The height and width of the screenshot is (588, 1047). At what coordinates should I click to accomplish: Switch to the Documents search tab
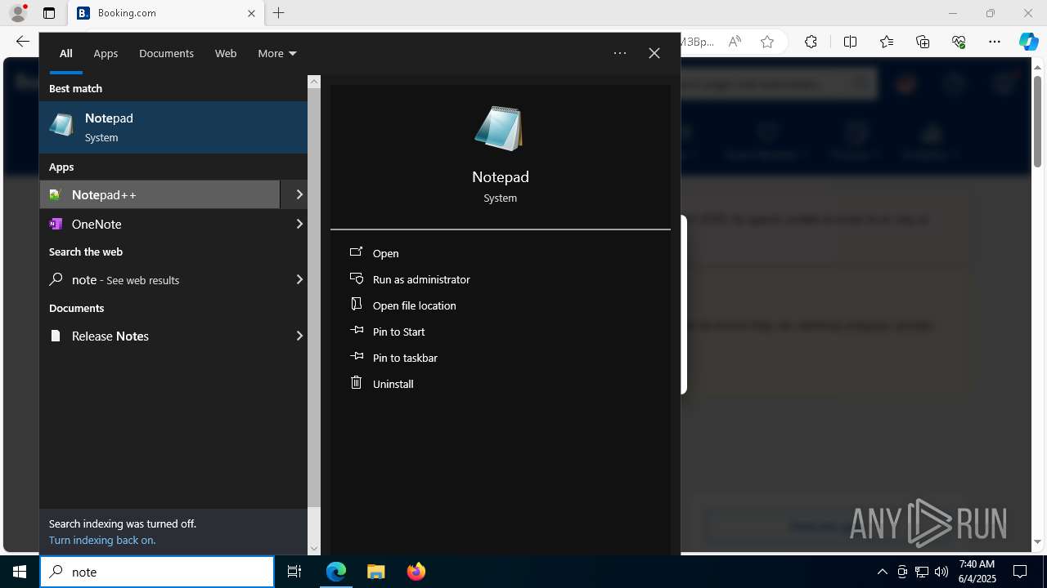click(x=166, y=53)
